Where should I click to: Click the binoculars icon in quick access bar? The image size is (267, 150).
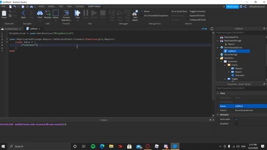click(32, 7)
